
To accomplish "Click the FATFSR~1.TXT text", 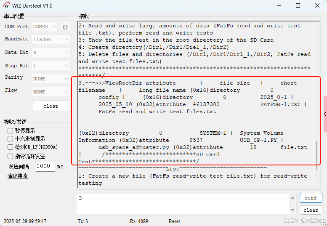I will point(280,104).
